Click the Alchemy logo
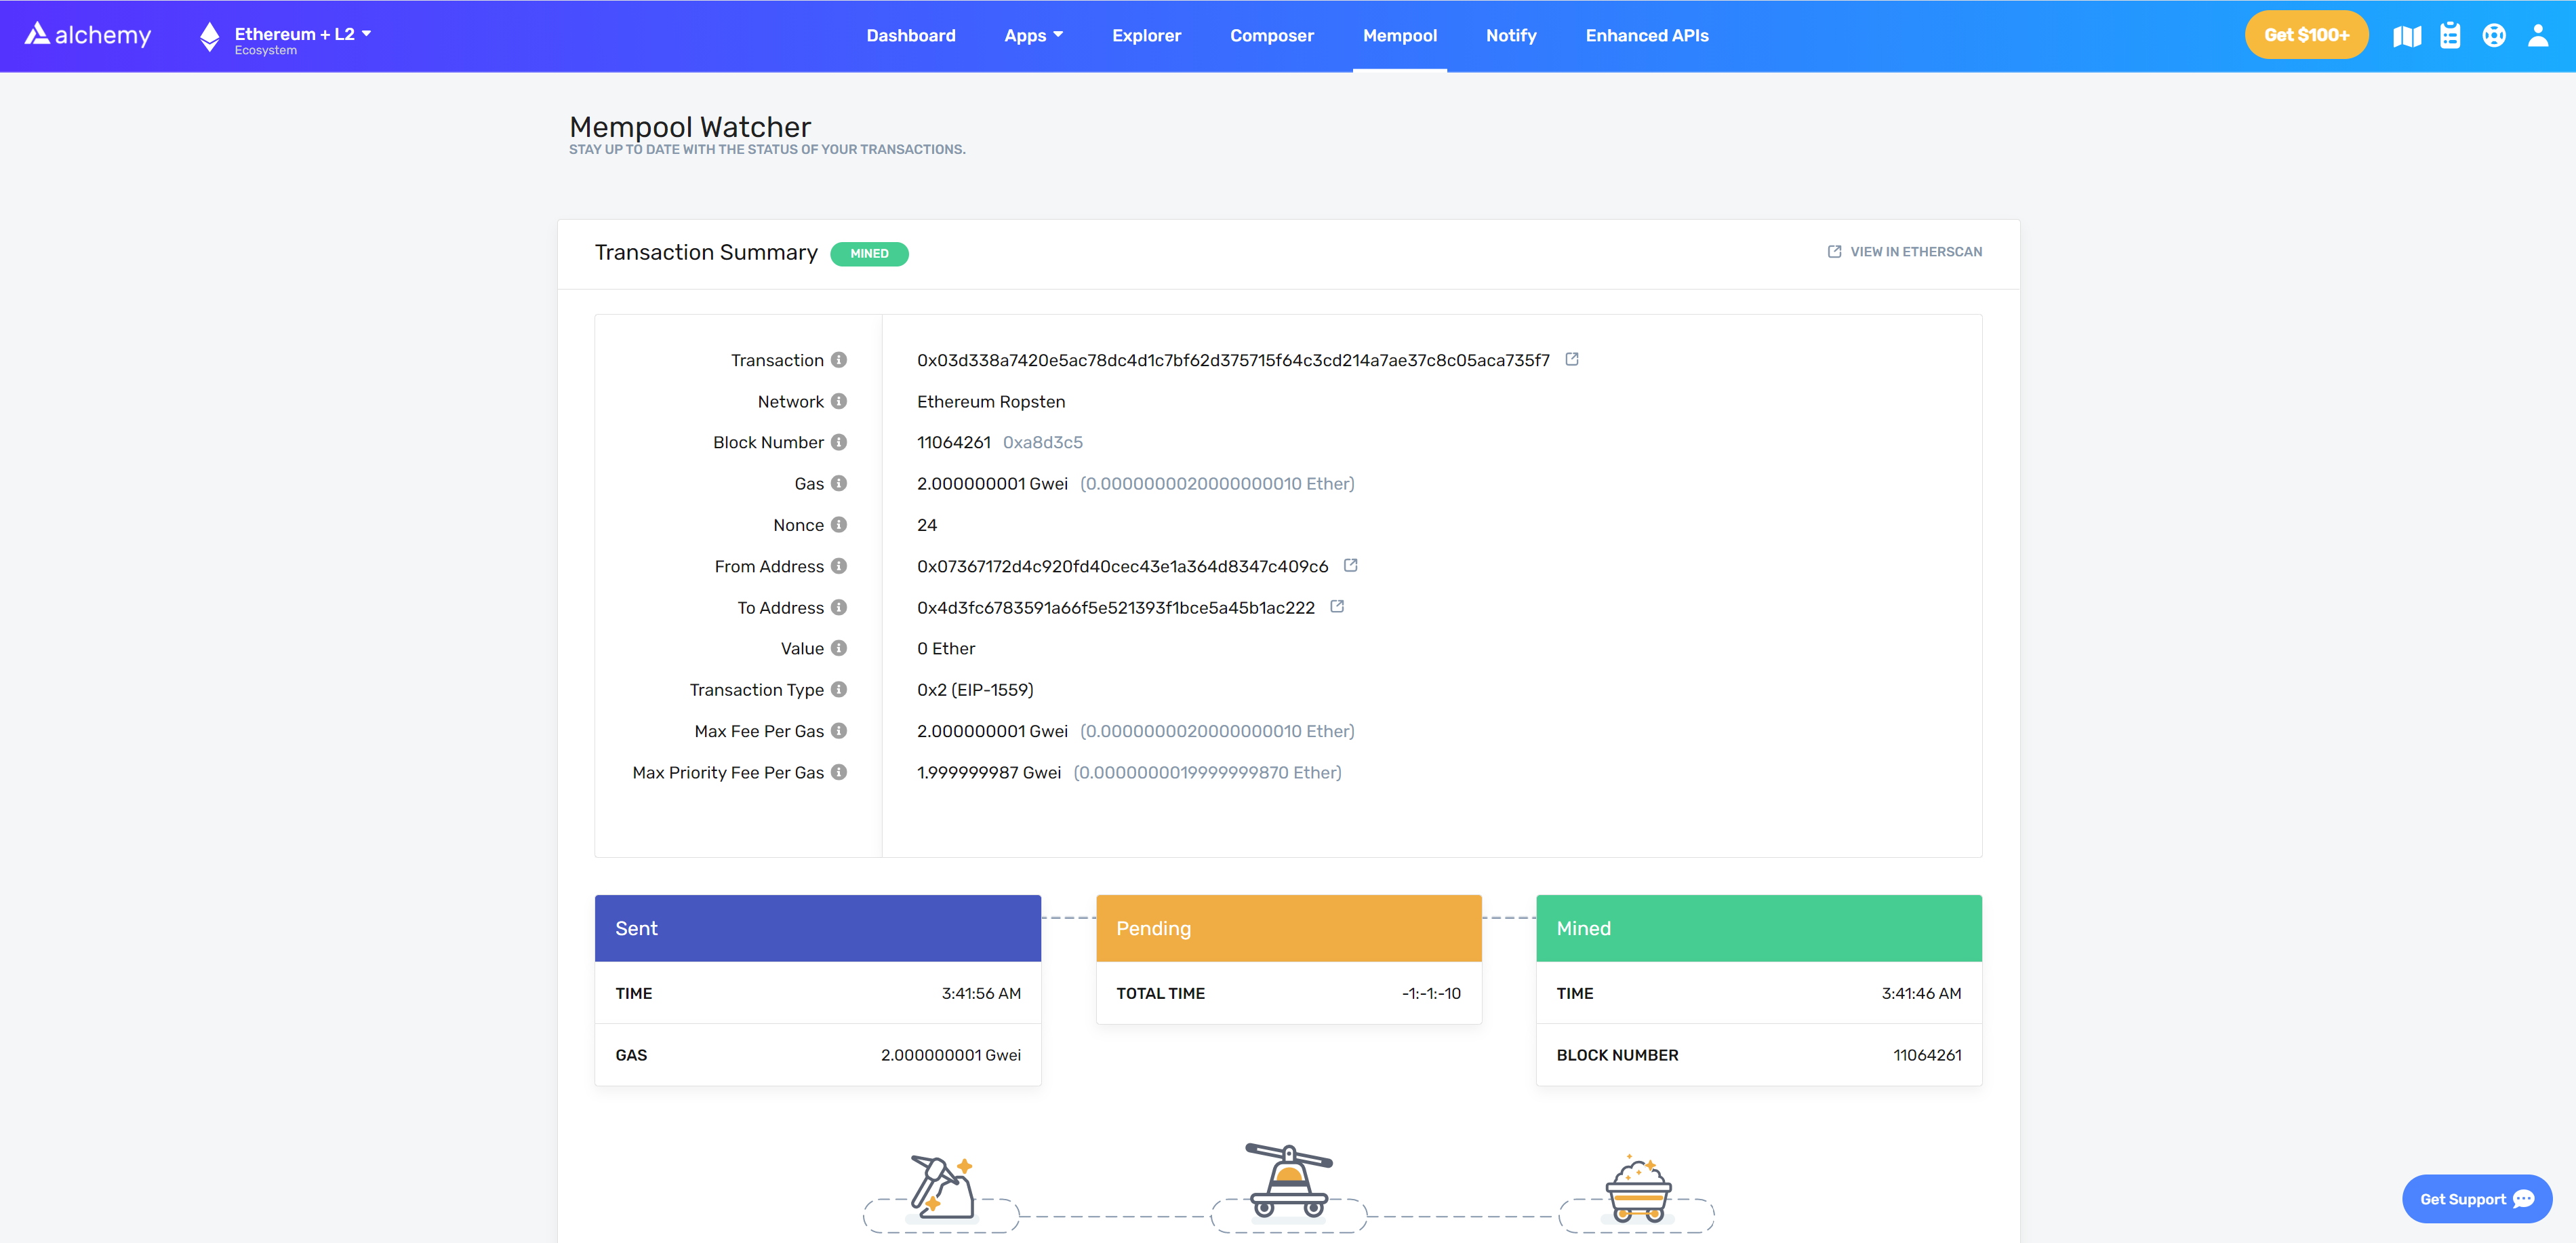2576x1243 pixels. pyautogui.click(x=88, y=35)
